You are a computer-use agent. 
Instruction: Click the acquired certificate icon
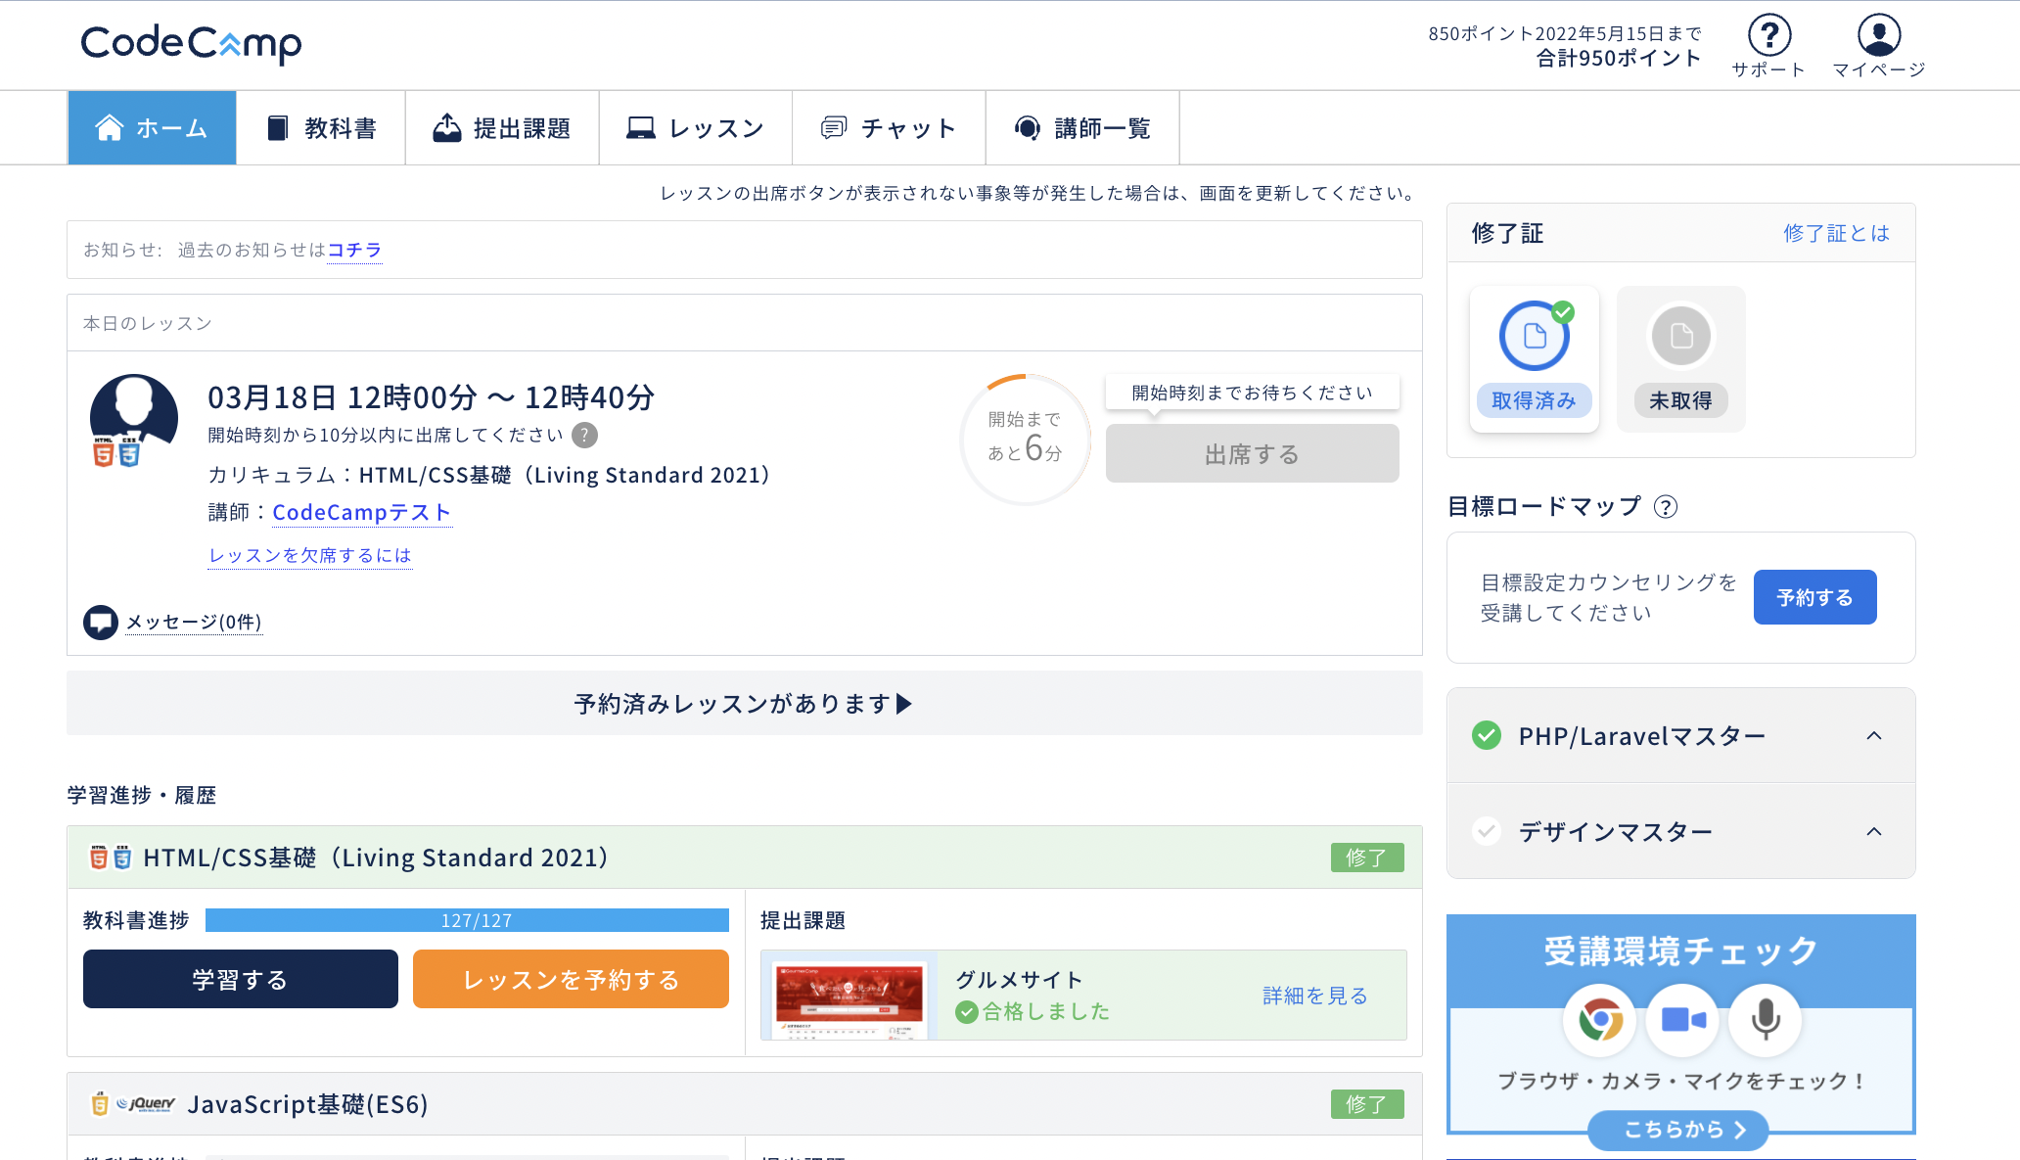point(1534,337)
